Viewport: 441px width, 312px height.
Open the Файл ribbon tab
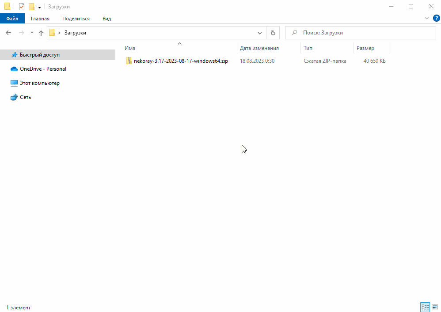12,19
